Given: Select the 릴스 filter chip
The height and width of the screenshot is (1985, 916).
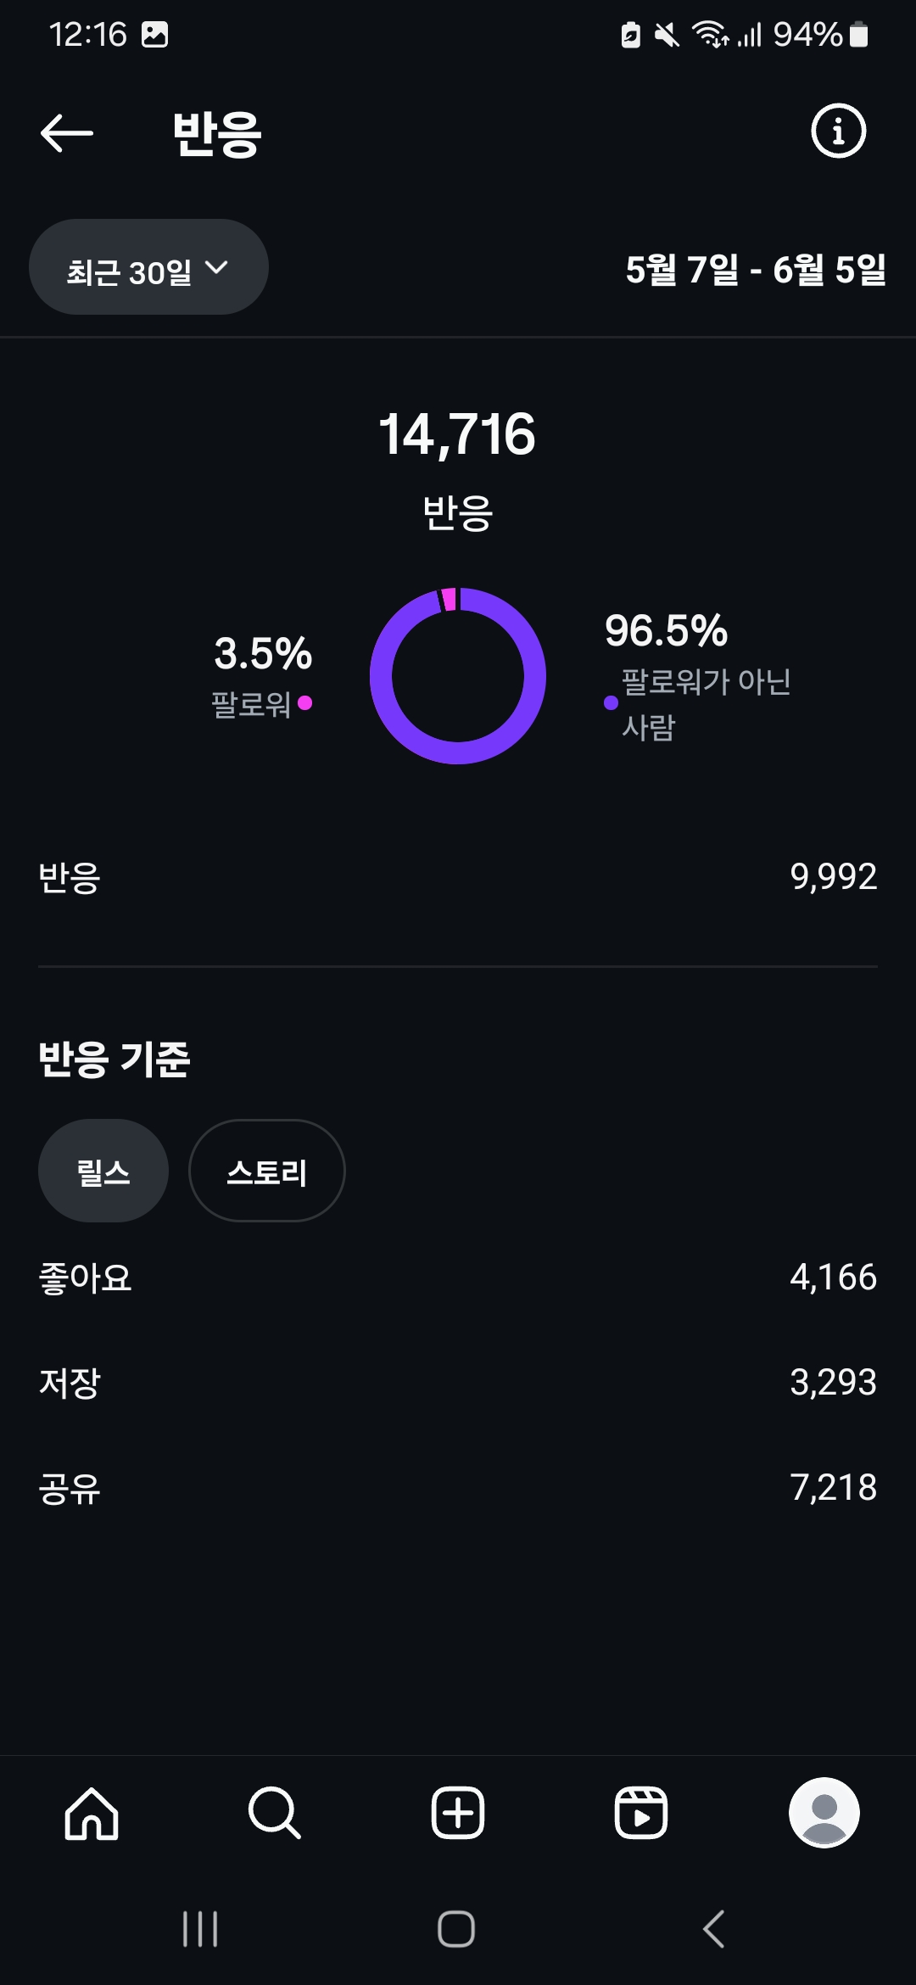Looking at the screenshot, I should (103, 1171).
